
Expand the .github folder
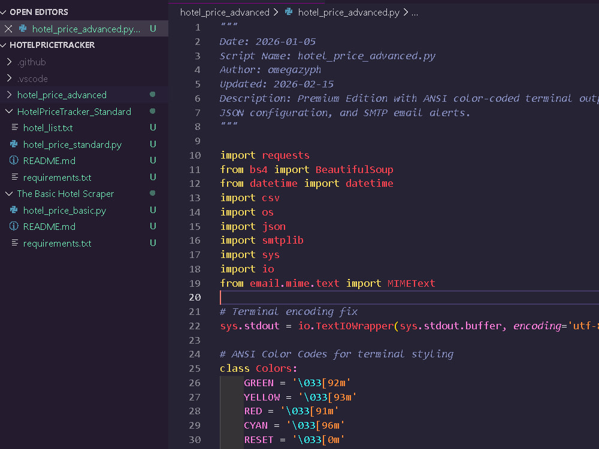[9, 62]
